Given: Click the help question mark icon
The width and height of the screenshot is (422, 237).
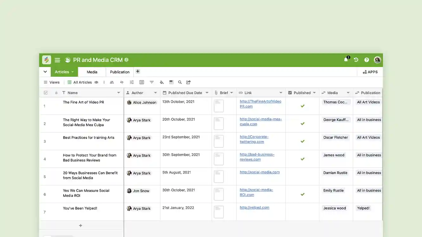Looking at the screenshot, I should point(366,59).
